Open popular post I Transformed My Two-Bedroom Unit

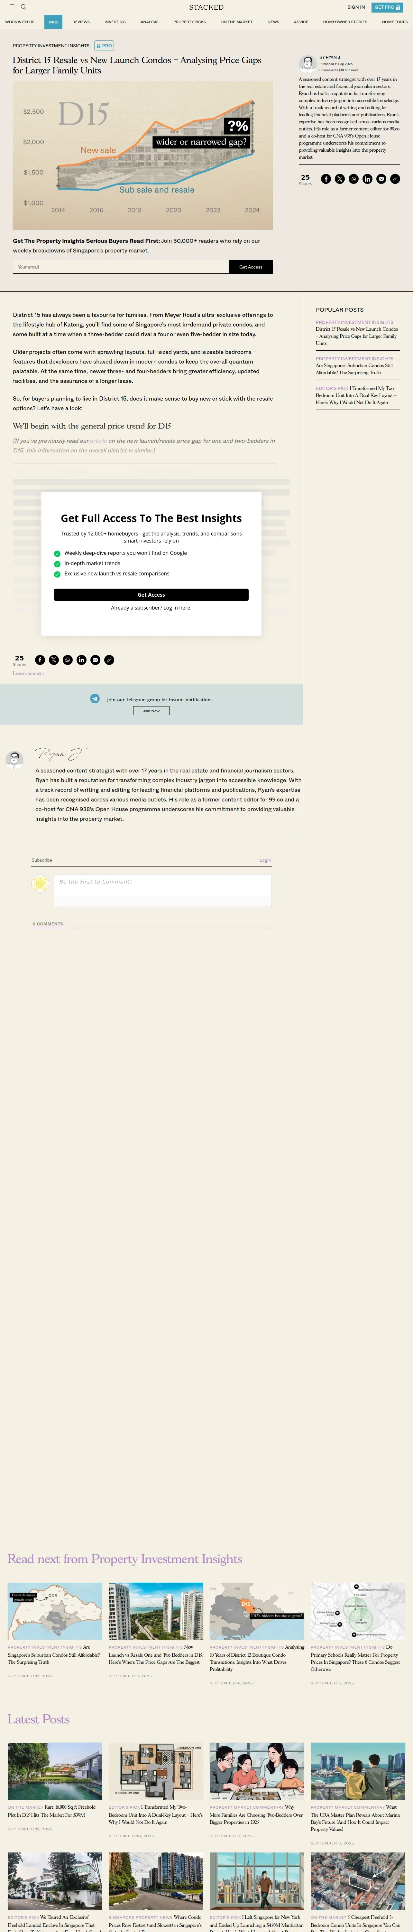[357, 395]
